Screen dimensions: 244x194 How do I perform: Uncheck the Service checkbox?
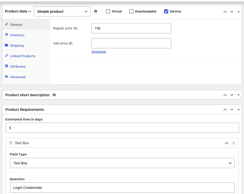(166, 11)
